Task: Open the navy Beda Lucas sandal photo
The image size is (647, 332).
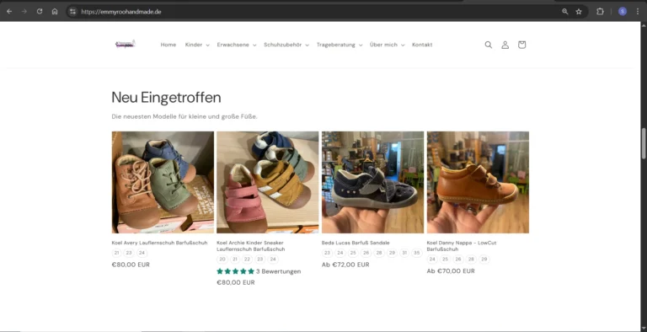Action: (x=372, y=182)
